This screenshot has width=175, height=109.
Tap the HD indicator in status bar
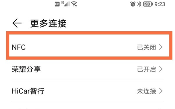(x=57, y=4)
